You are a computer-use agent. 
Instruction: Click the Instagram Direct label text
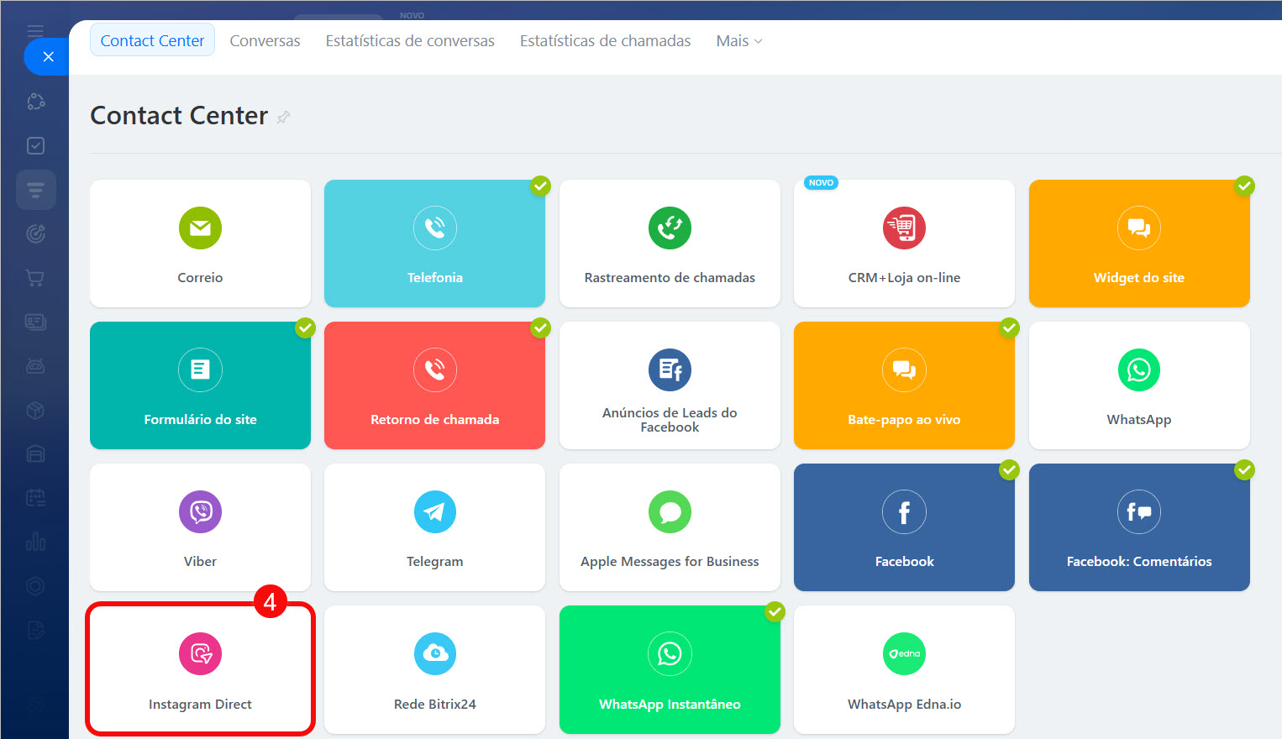[200, 704]
